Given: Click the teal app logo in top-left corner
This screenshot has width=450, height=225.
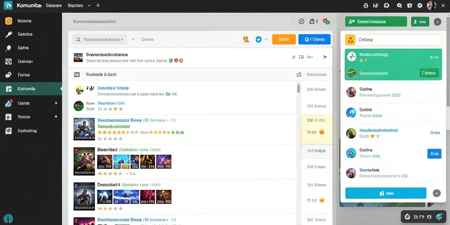Looking at the screenshot, I should (8, 5).
